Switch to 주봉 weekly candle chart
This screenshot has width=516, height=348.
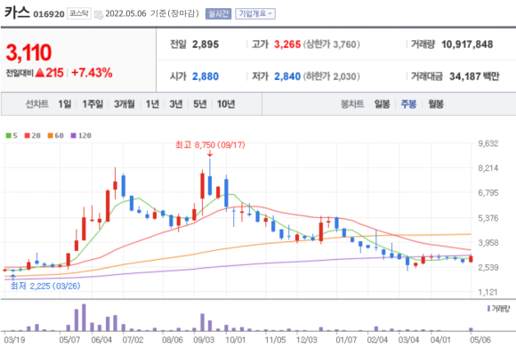click(408, 104)
